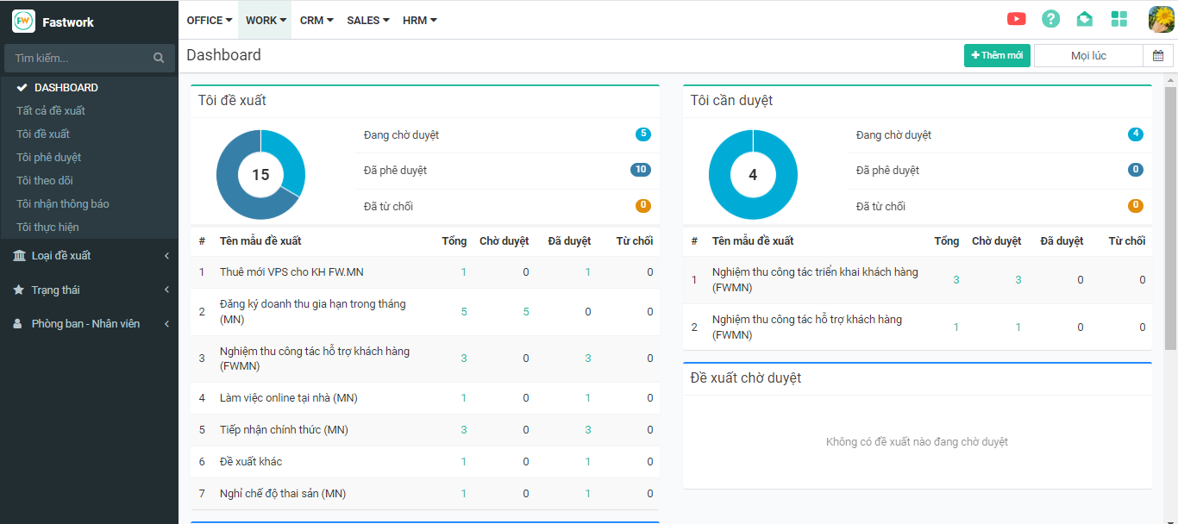1178x524 pixels.
Task: Click the Thêm mới button
Action: (x=997, y=56)
